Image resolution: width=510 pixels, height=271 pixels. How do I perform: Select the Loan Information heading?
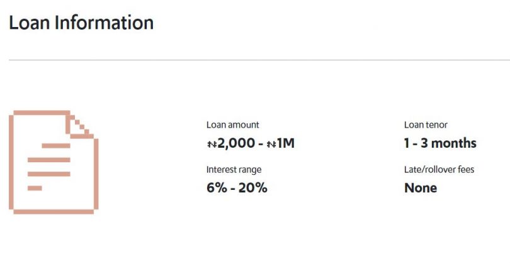pos(81,23)
